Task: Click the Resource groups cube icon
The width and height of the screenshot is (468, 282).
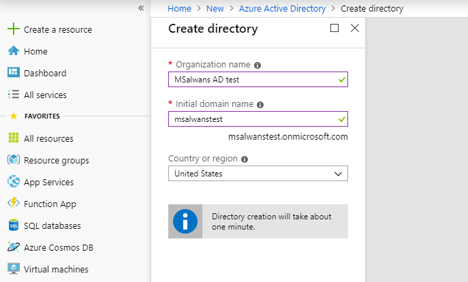Action: point(14,159)
